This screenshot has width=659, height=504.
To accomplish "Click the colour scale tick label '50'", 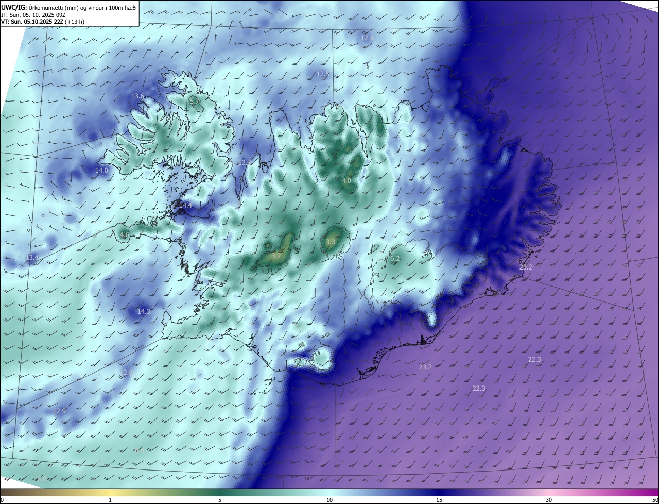I will tap(655, 500).
